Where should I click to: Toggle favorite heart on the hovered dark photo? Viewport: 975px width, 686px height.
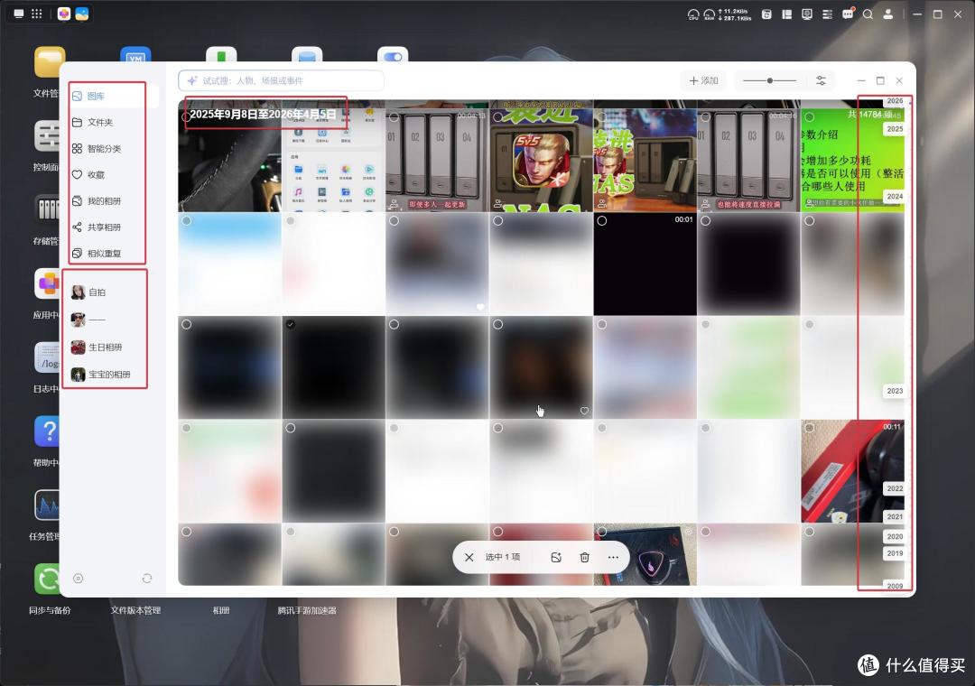[584, 411]
